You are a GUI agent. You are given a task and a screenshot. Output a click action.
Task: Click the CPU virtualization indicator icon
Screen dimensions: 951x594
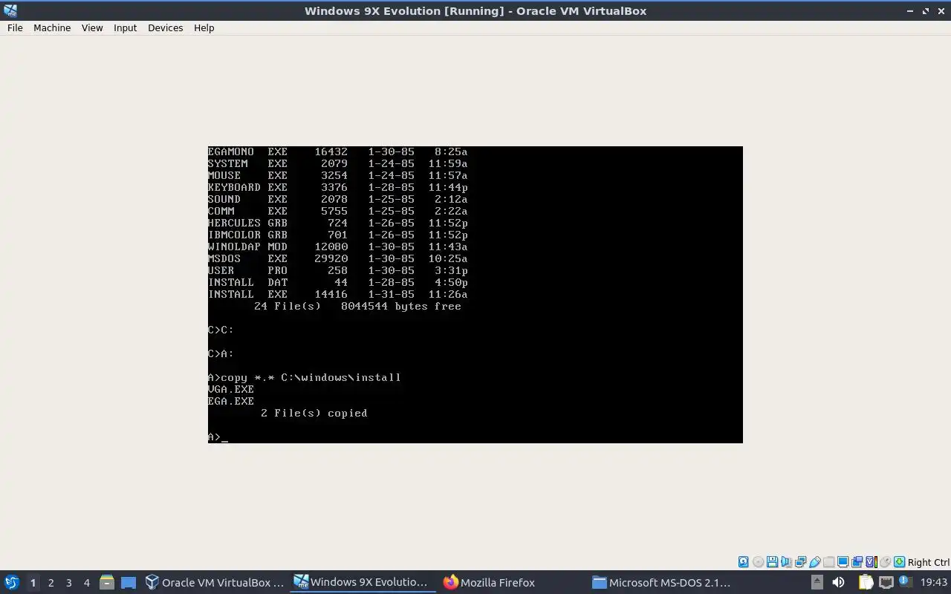872,562
